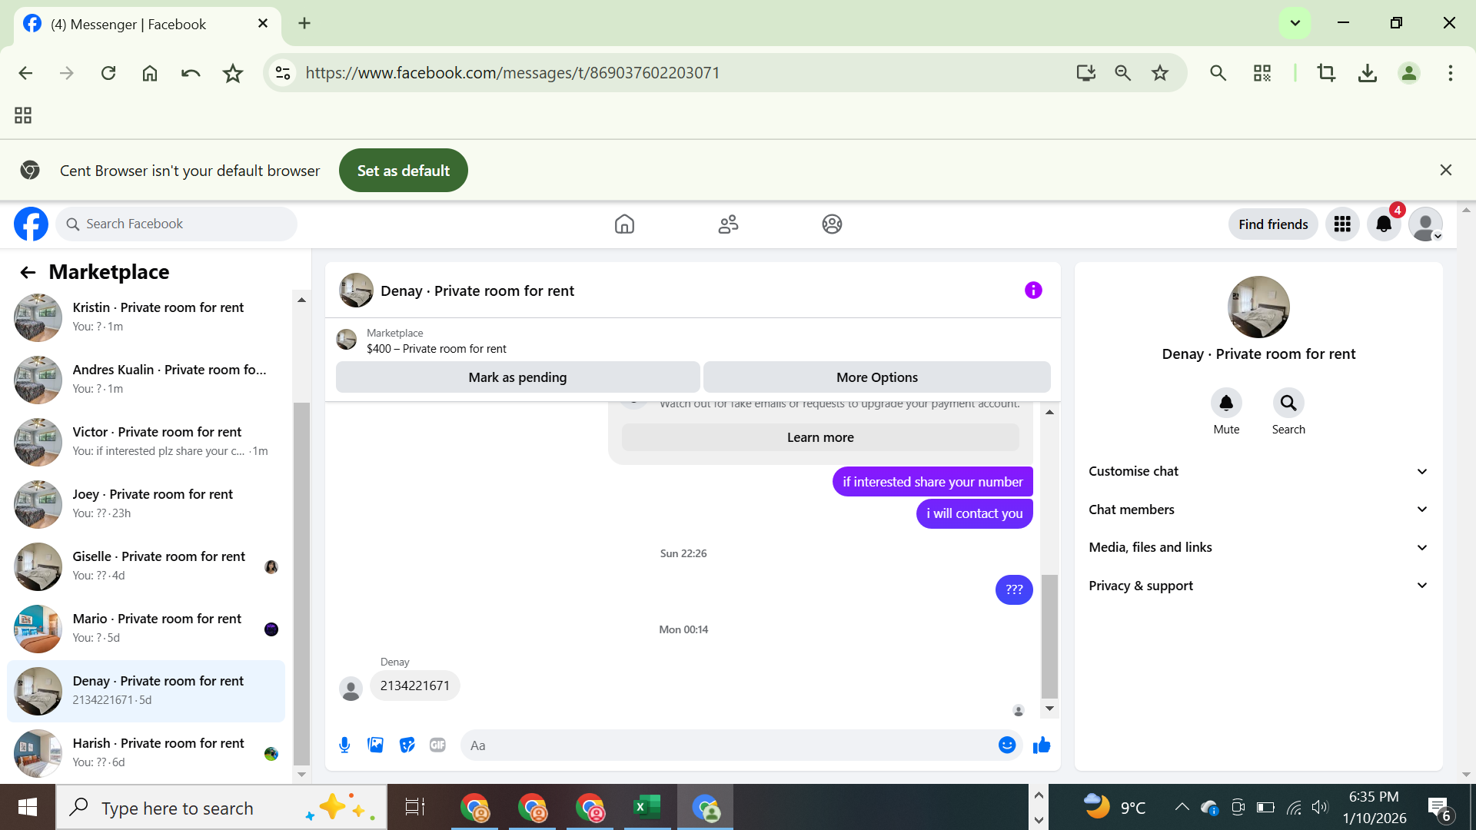Expand Media, files and links section
The image size is (1476, 830).
coord(1258,547)
